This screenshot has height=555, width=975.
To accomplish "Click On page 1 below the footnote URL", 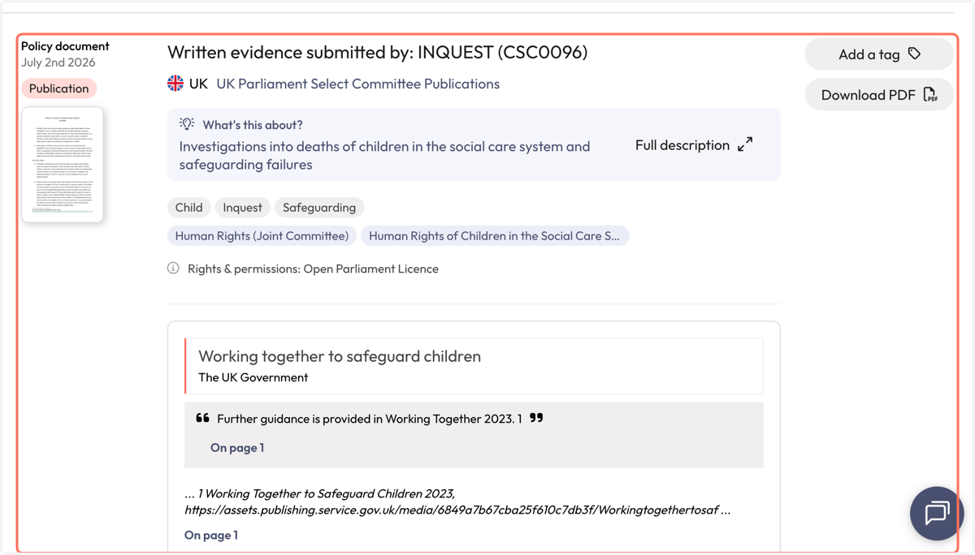I will pyautogui.click(x=211, y=536).
